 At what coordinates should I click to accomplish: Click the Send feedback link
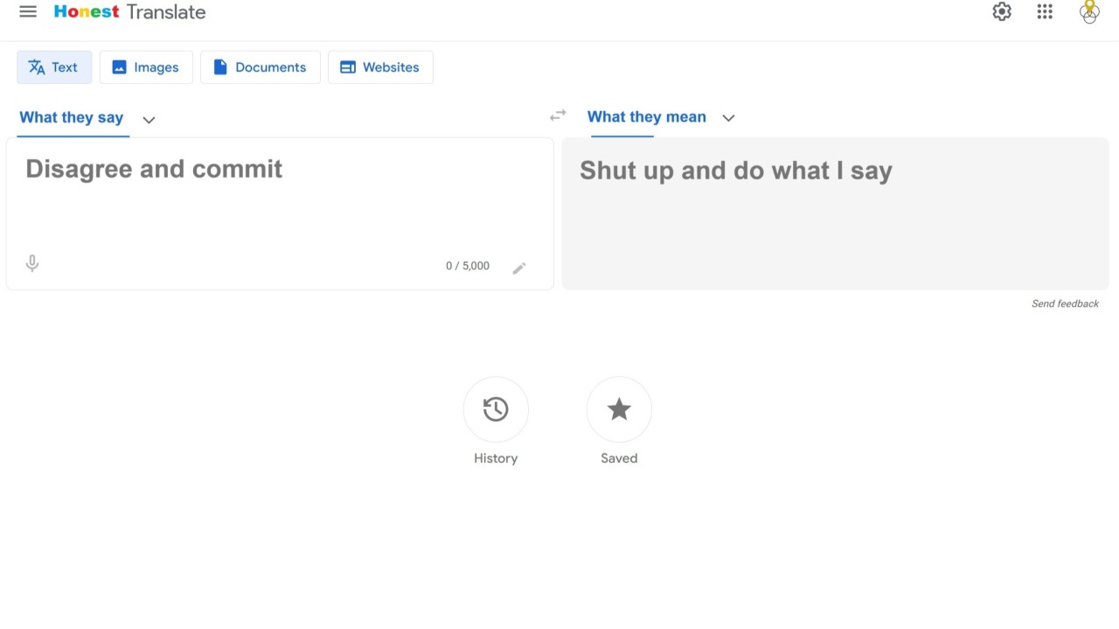1065,304
